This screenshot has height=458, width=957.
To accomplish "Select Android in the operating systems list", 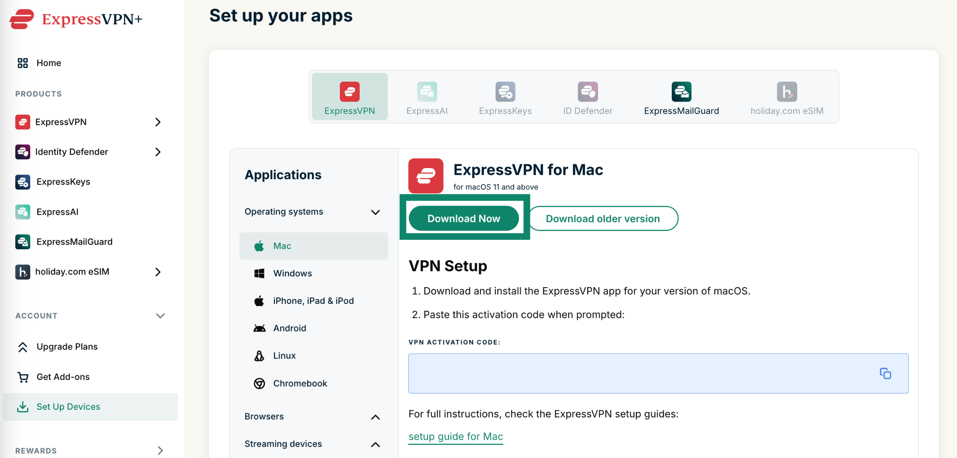I will coord(314,328).
